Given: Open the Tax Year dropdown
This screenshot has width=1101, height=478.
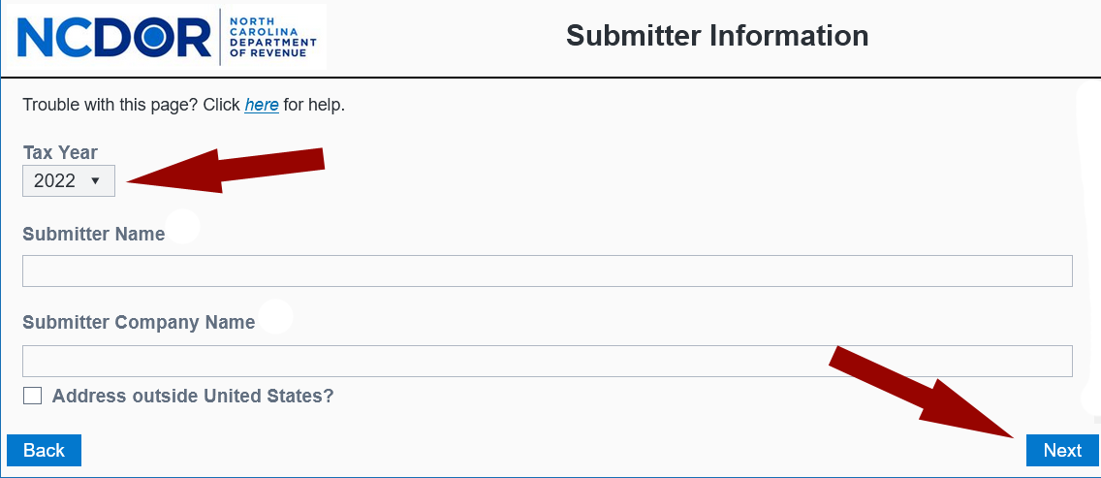Looking at the screenshot, I should (x=69, y=181).
